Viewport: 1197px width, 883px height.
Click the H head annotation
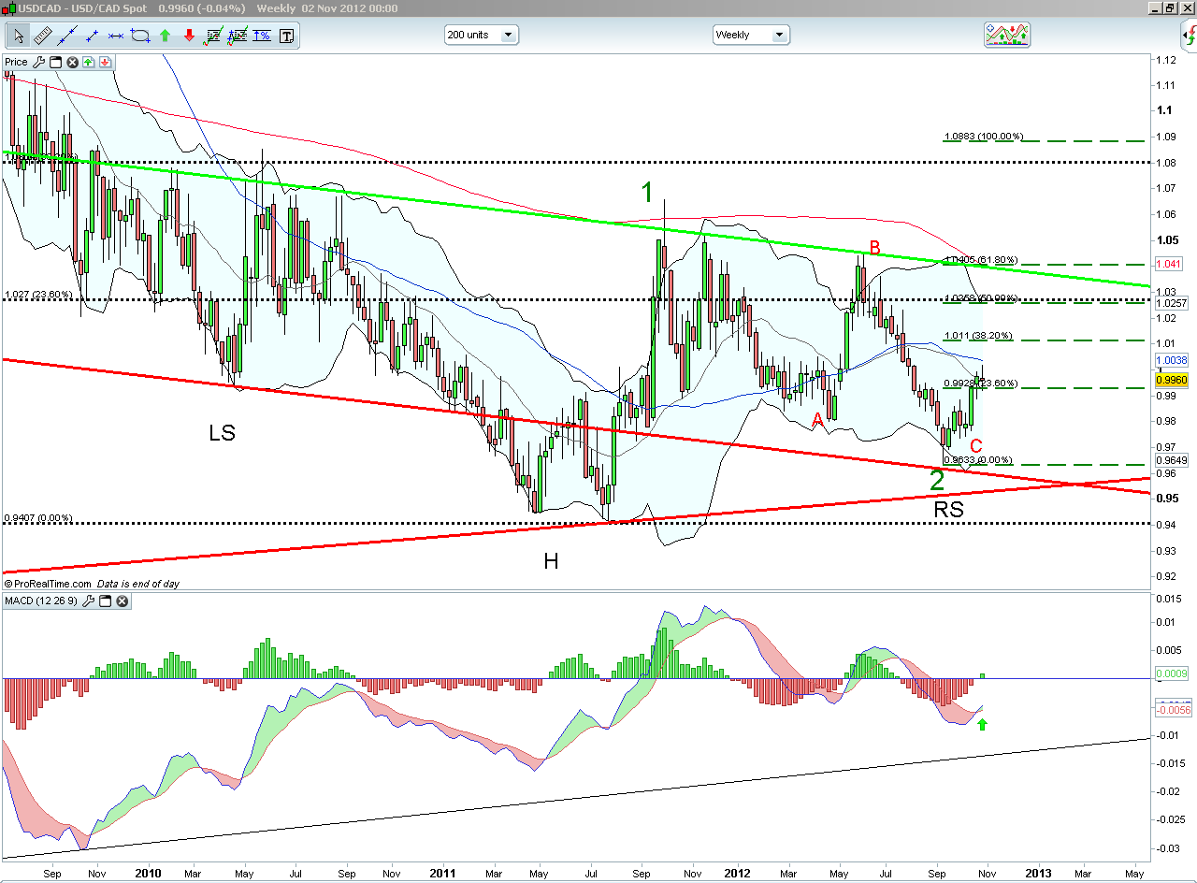click(x=551, y=561)
